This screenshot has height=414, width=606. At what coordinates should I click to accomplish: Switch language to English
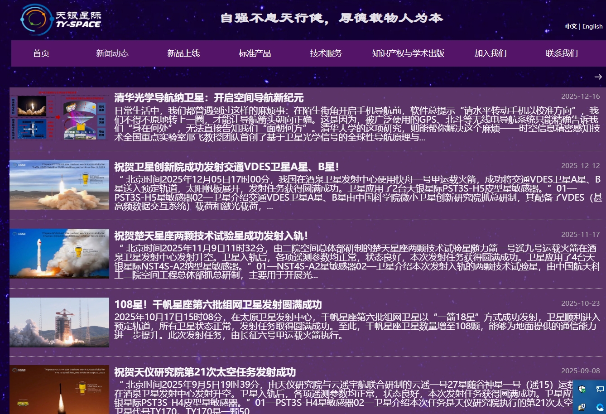(x=592, y=26)
